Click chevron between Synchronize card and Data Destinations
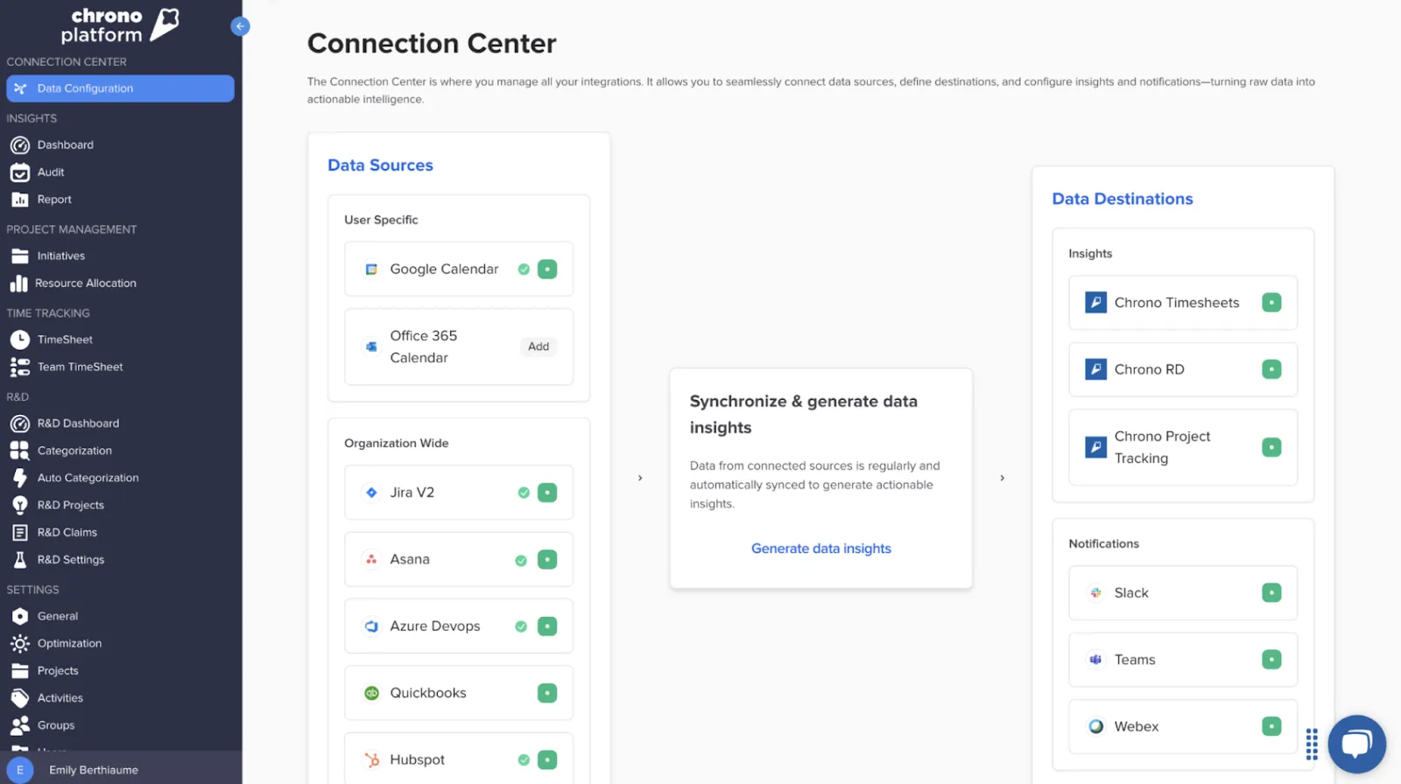The height and width of the screenshot is (784, 1401). point(1002,478)
